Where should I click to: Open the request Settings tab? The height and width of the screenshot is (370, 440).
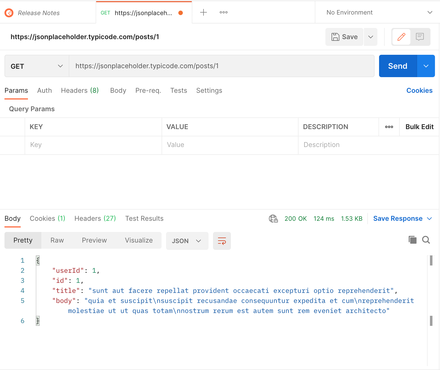(209, 91)
